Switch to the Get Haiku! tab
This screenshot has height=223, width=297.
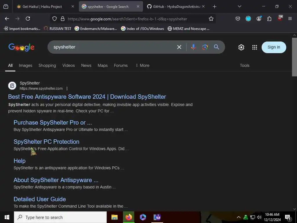pos(42,7)
